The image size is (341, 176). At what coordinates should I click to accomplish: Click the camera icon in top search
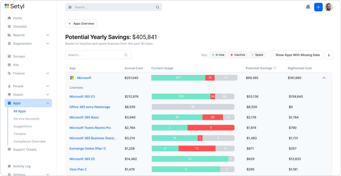pos(70,7)
